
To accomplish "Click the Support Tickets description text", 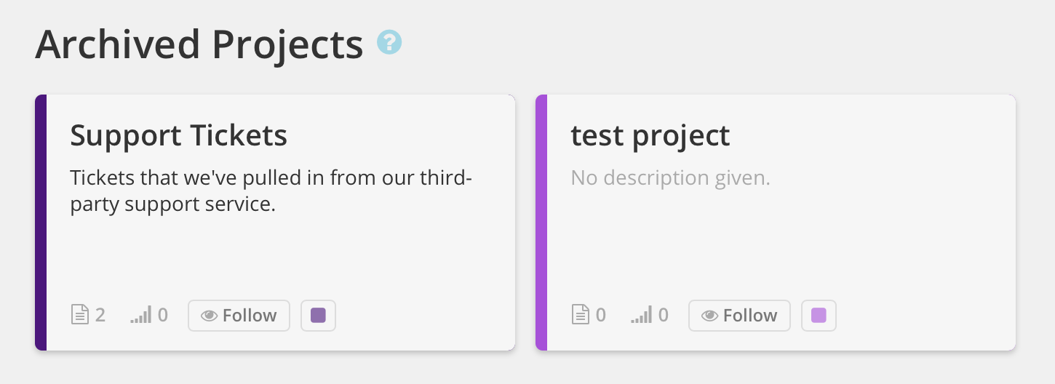I will pos(271,191).
